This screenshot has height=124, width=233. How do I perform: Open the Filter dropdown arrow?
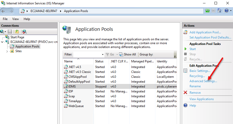click(x=103, y=55)
